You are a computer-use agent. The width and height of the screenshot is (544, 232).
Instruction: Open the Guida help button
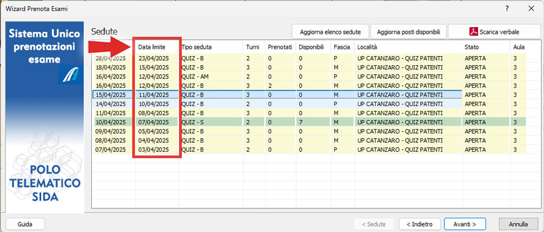[x=25, y=224]
